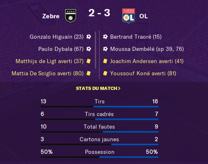Image resolution: width=208 pixels, height=164 pixels.
Task: Click yellow card beside Youssouf Koné
Action: pyautogui.click(x=105, y=73)
